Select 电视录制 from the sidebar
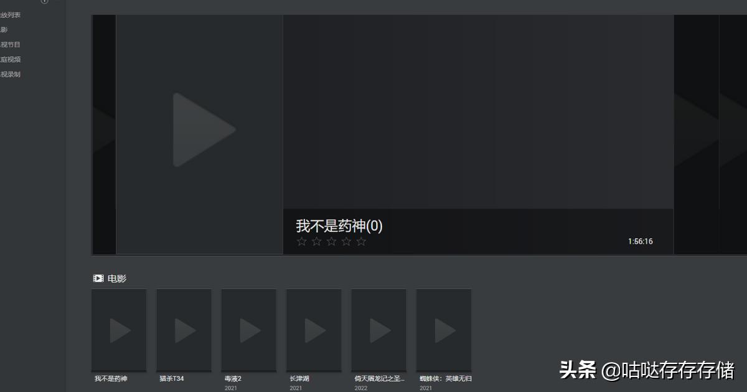This screenshot has width=747, height=392. (x=10, y=74)
